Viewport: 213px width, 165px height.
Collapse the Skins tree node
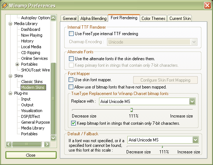tap(10, 76)
